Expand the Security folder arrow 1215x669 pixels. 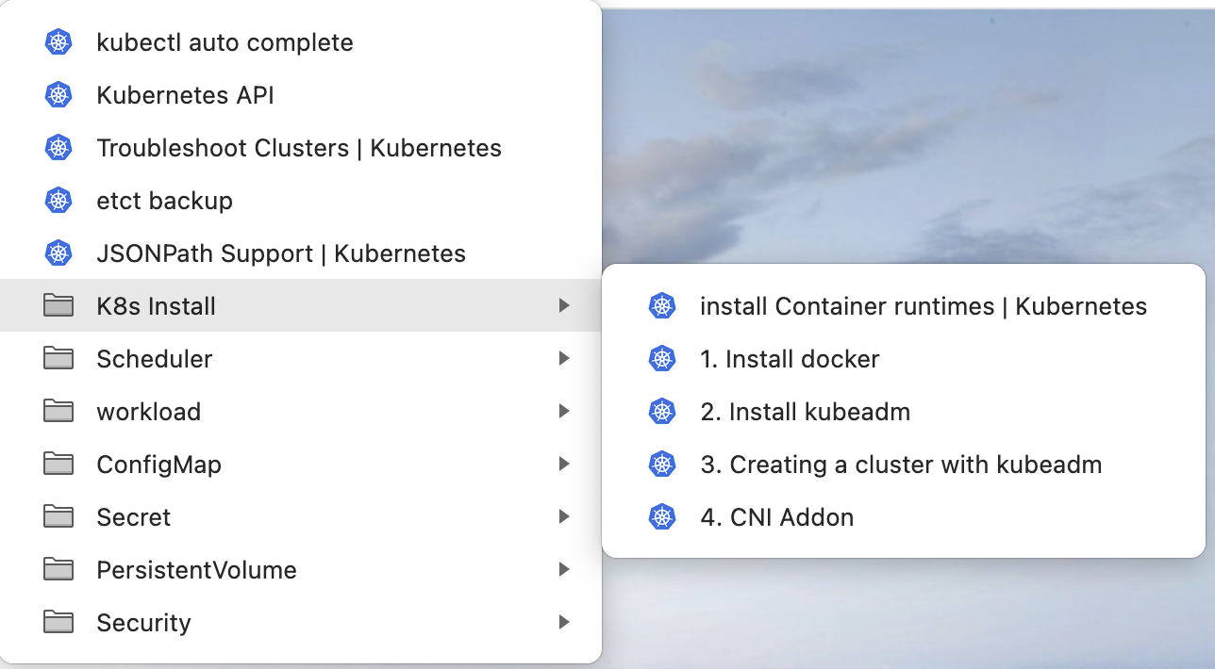point(563,623)
